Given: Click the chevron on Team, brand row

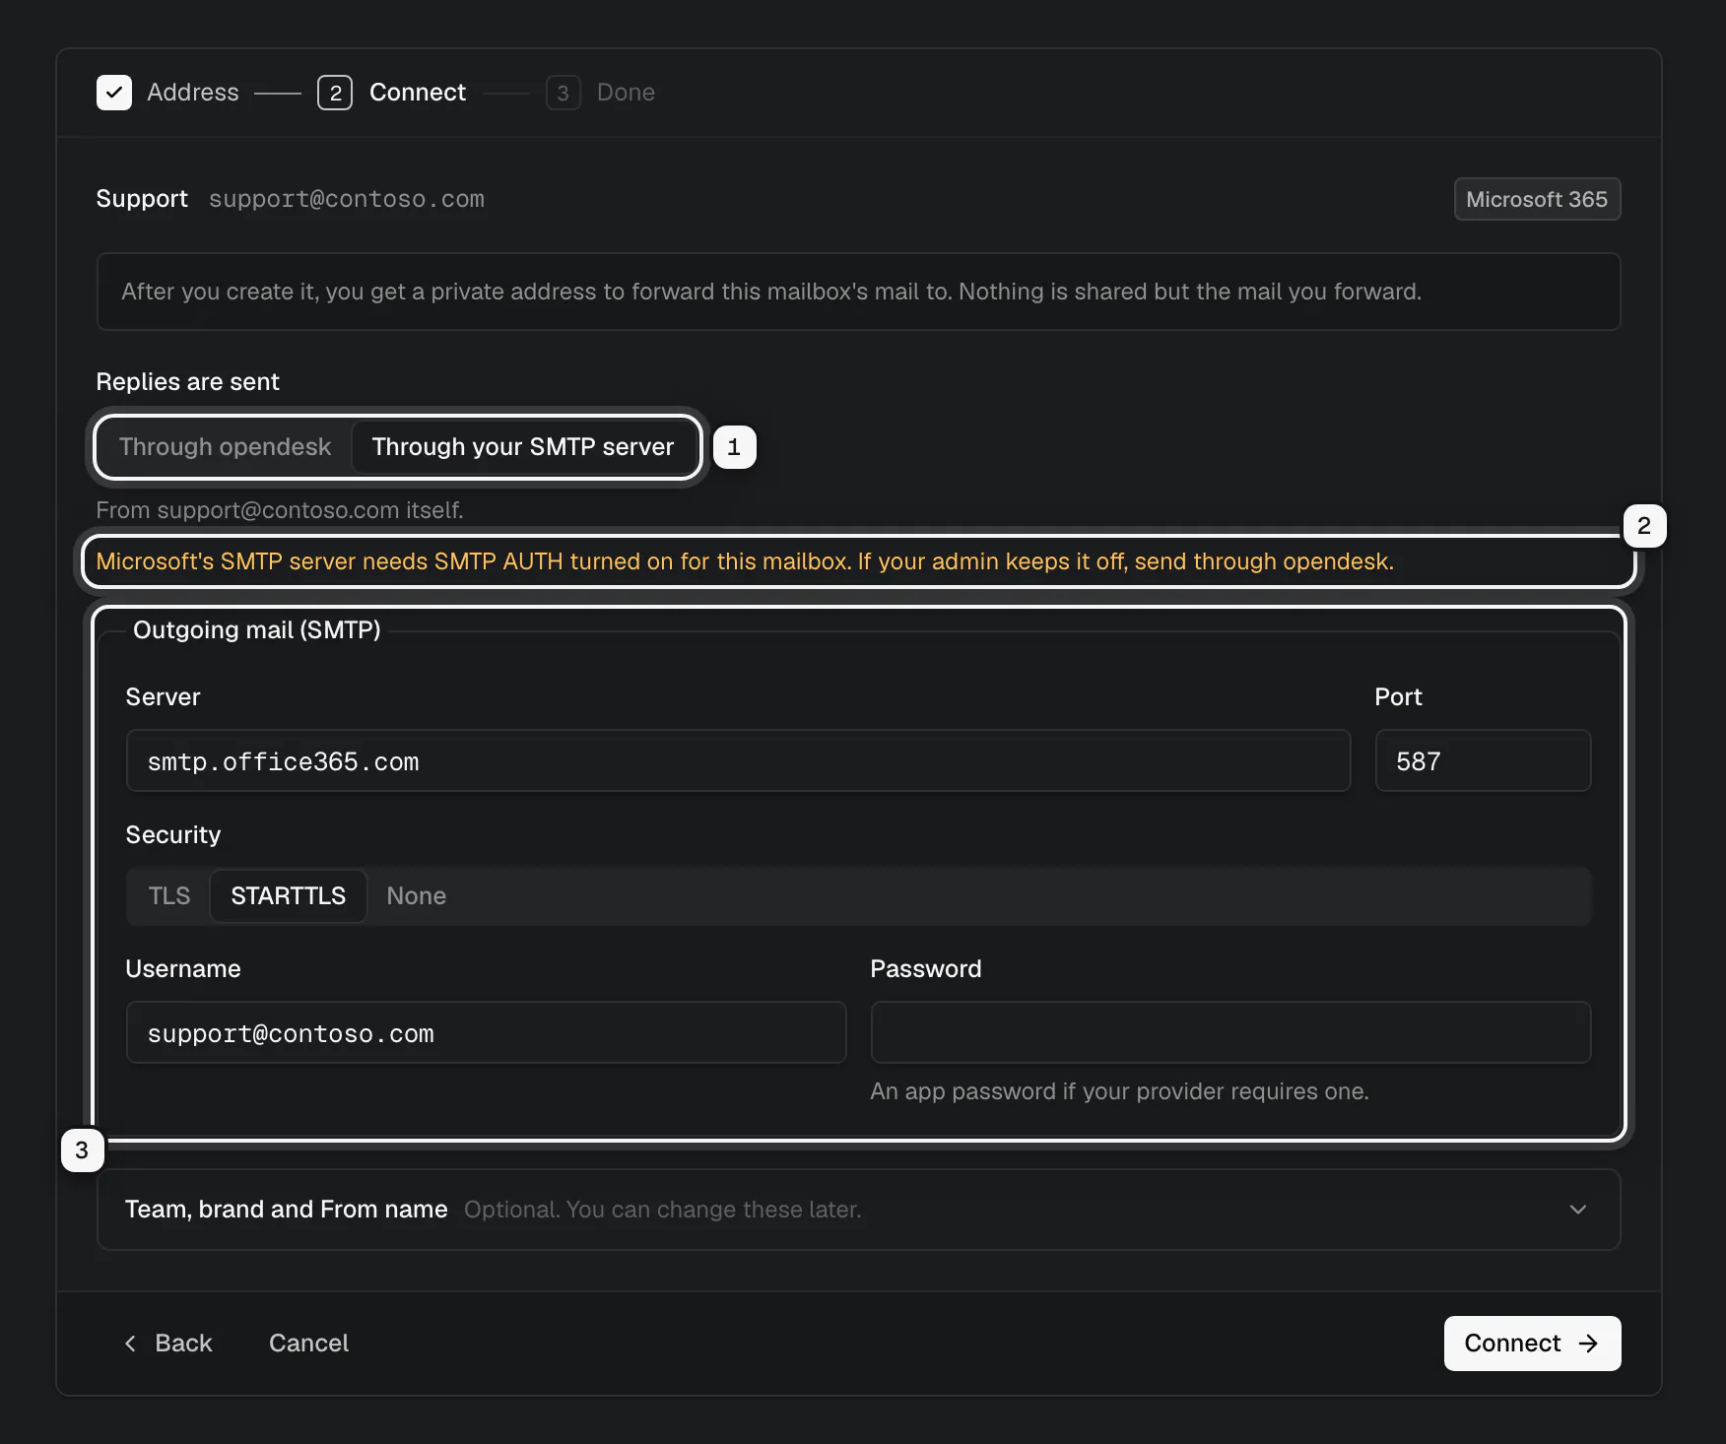Looking at the screenshot, I should (1578, 1210).
